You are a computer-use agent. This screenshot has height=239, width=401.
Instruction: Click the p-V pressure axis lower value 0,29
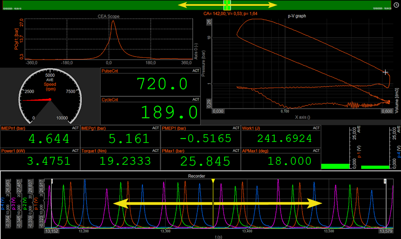(209, 103)
